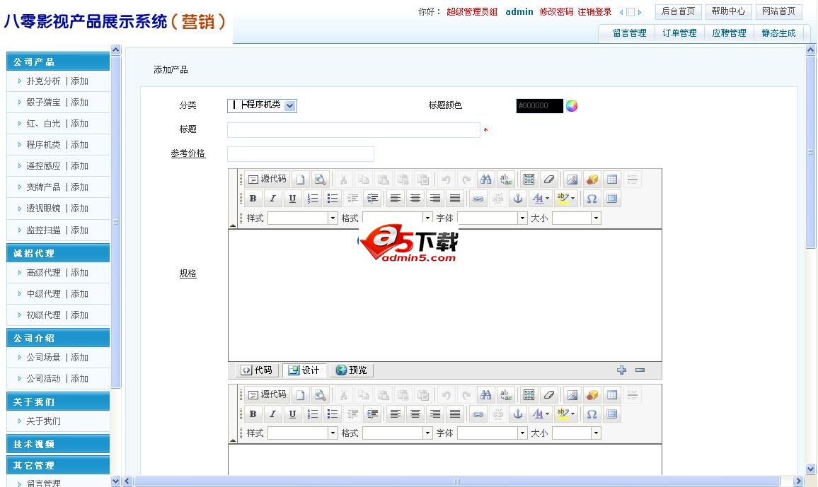Screen dimensions: 818x487
Task: Toggle Bold in the 规格 editor
Action: pyautogui.click(x=253, y=199)
